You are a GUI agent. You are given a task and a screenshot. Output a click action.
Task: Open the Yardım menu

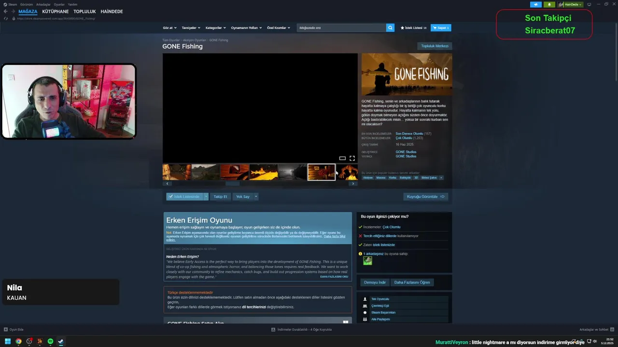tap(72, 4)
